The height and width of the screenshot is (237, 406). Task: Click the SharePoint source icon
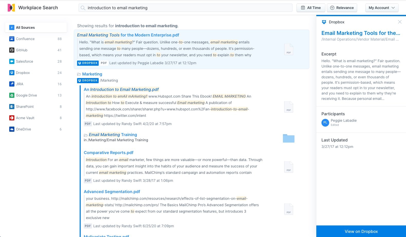pyautogui.click(x=12, y=107)
